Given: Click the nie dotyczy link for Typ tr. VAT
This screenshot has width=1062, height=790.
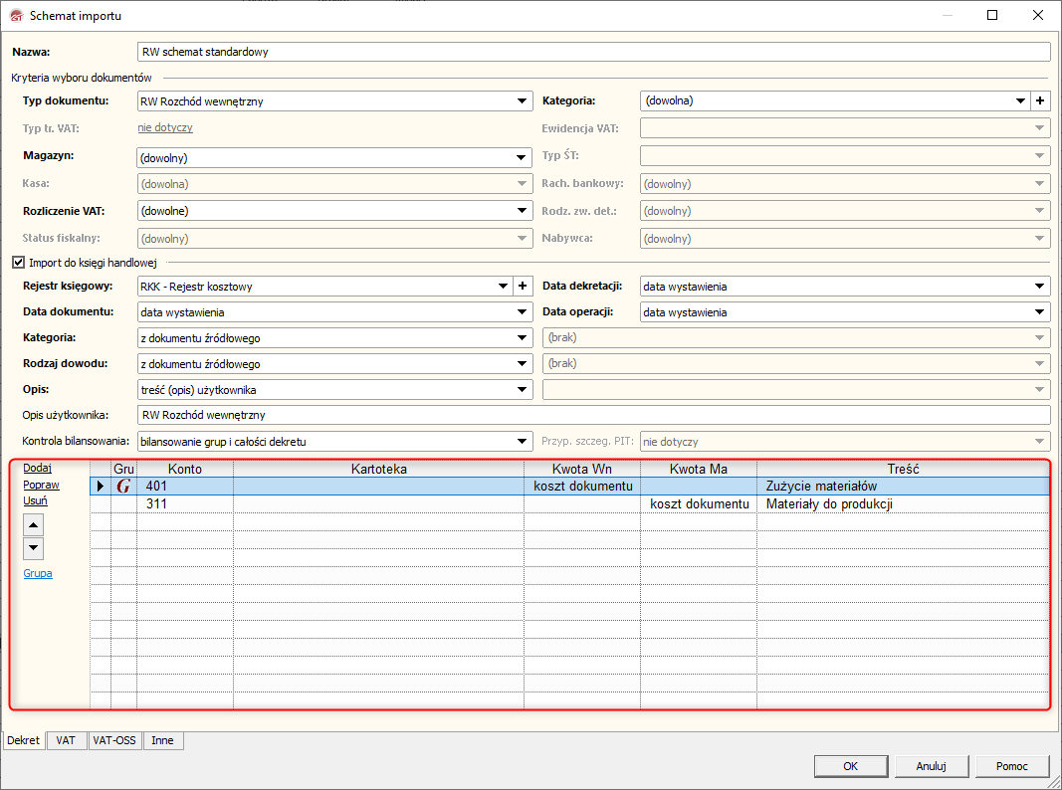Looking at the screenshot, I should coord(165,127).
